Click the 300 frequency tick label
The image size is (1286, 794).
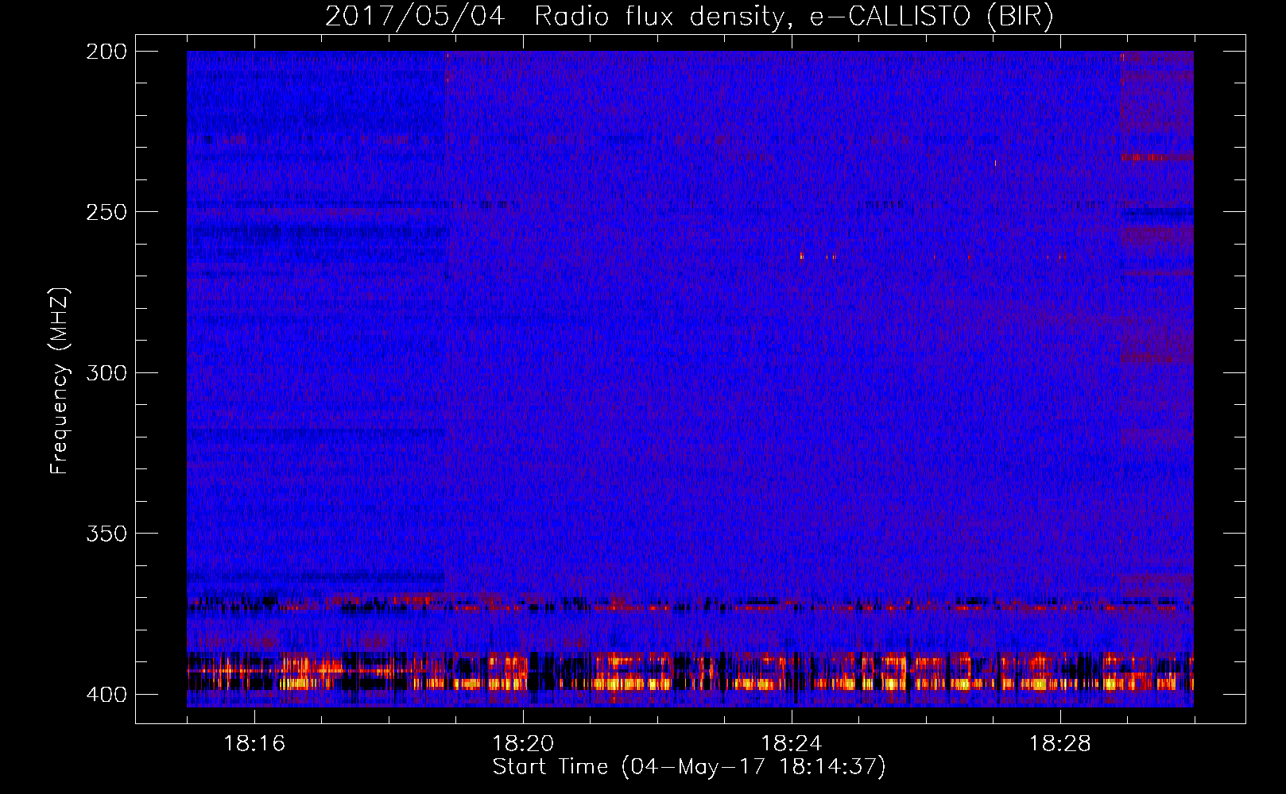(x=106, y=372)
